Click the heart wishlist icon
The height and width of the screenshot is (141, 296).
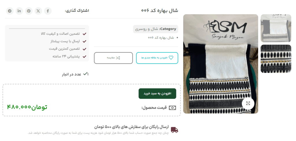(x=171, y=58)
